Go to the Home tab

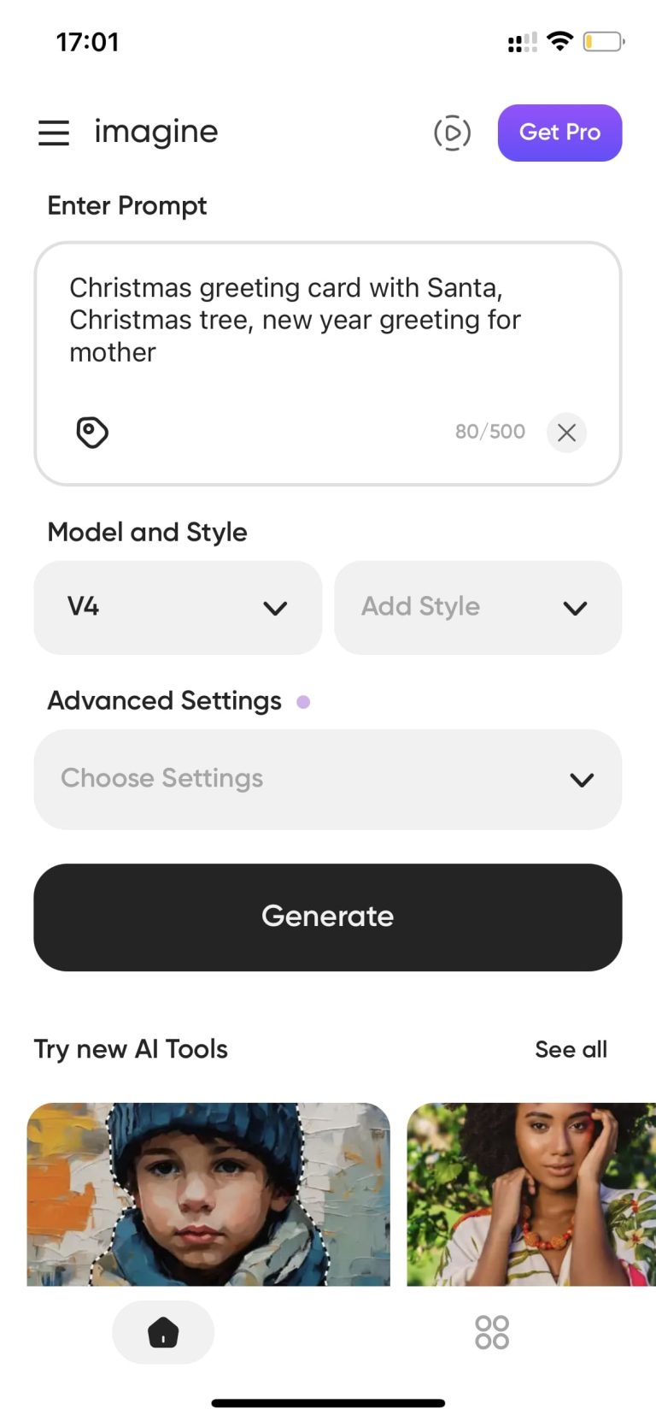[163, 1331]
